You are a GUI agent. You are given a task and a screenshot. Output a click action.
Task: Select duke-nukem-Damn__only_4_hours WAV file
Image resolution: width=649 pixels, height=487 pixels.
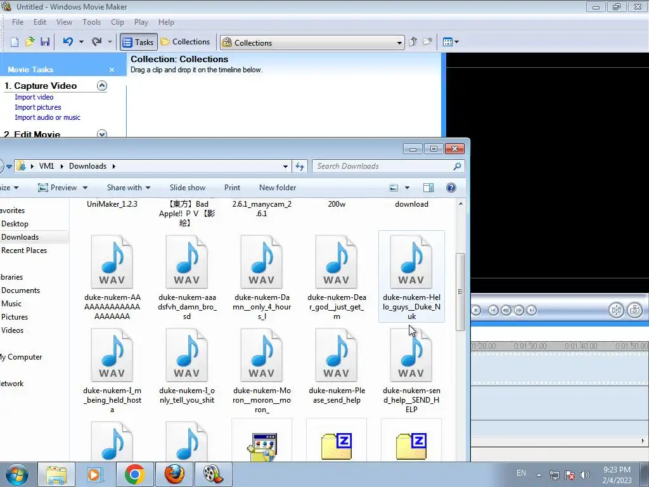point(262,278)
